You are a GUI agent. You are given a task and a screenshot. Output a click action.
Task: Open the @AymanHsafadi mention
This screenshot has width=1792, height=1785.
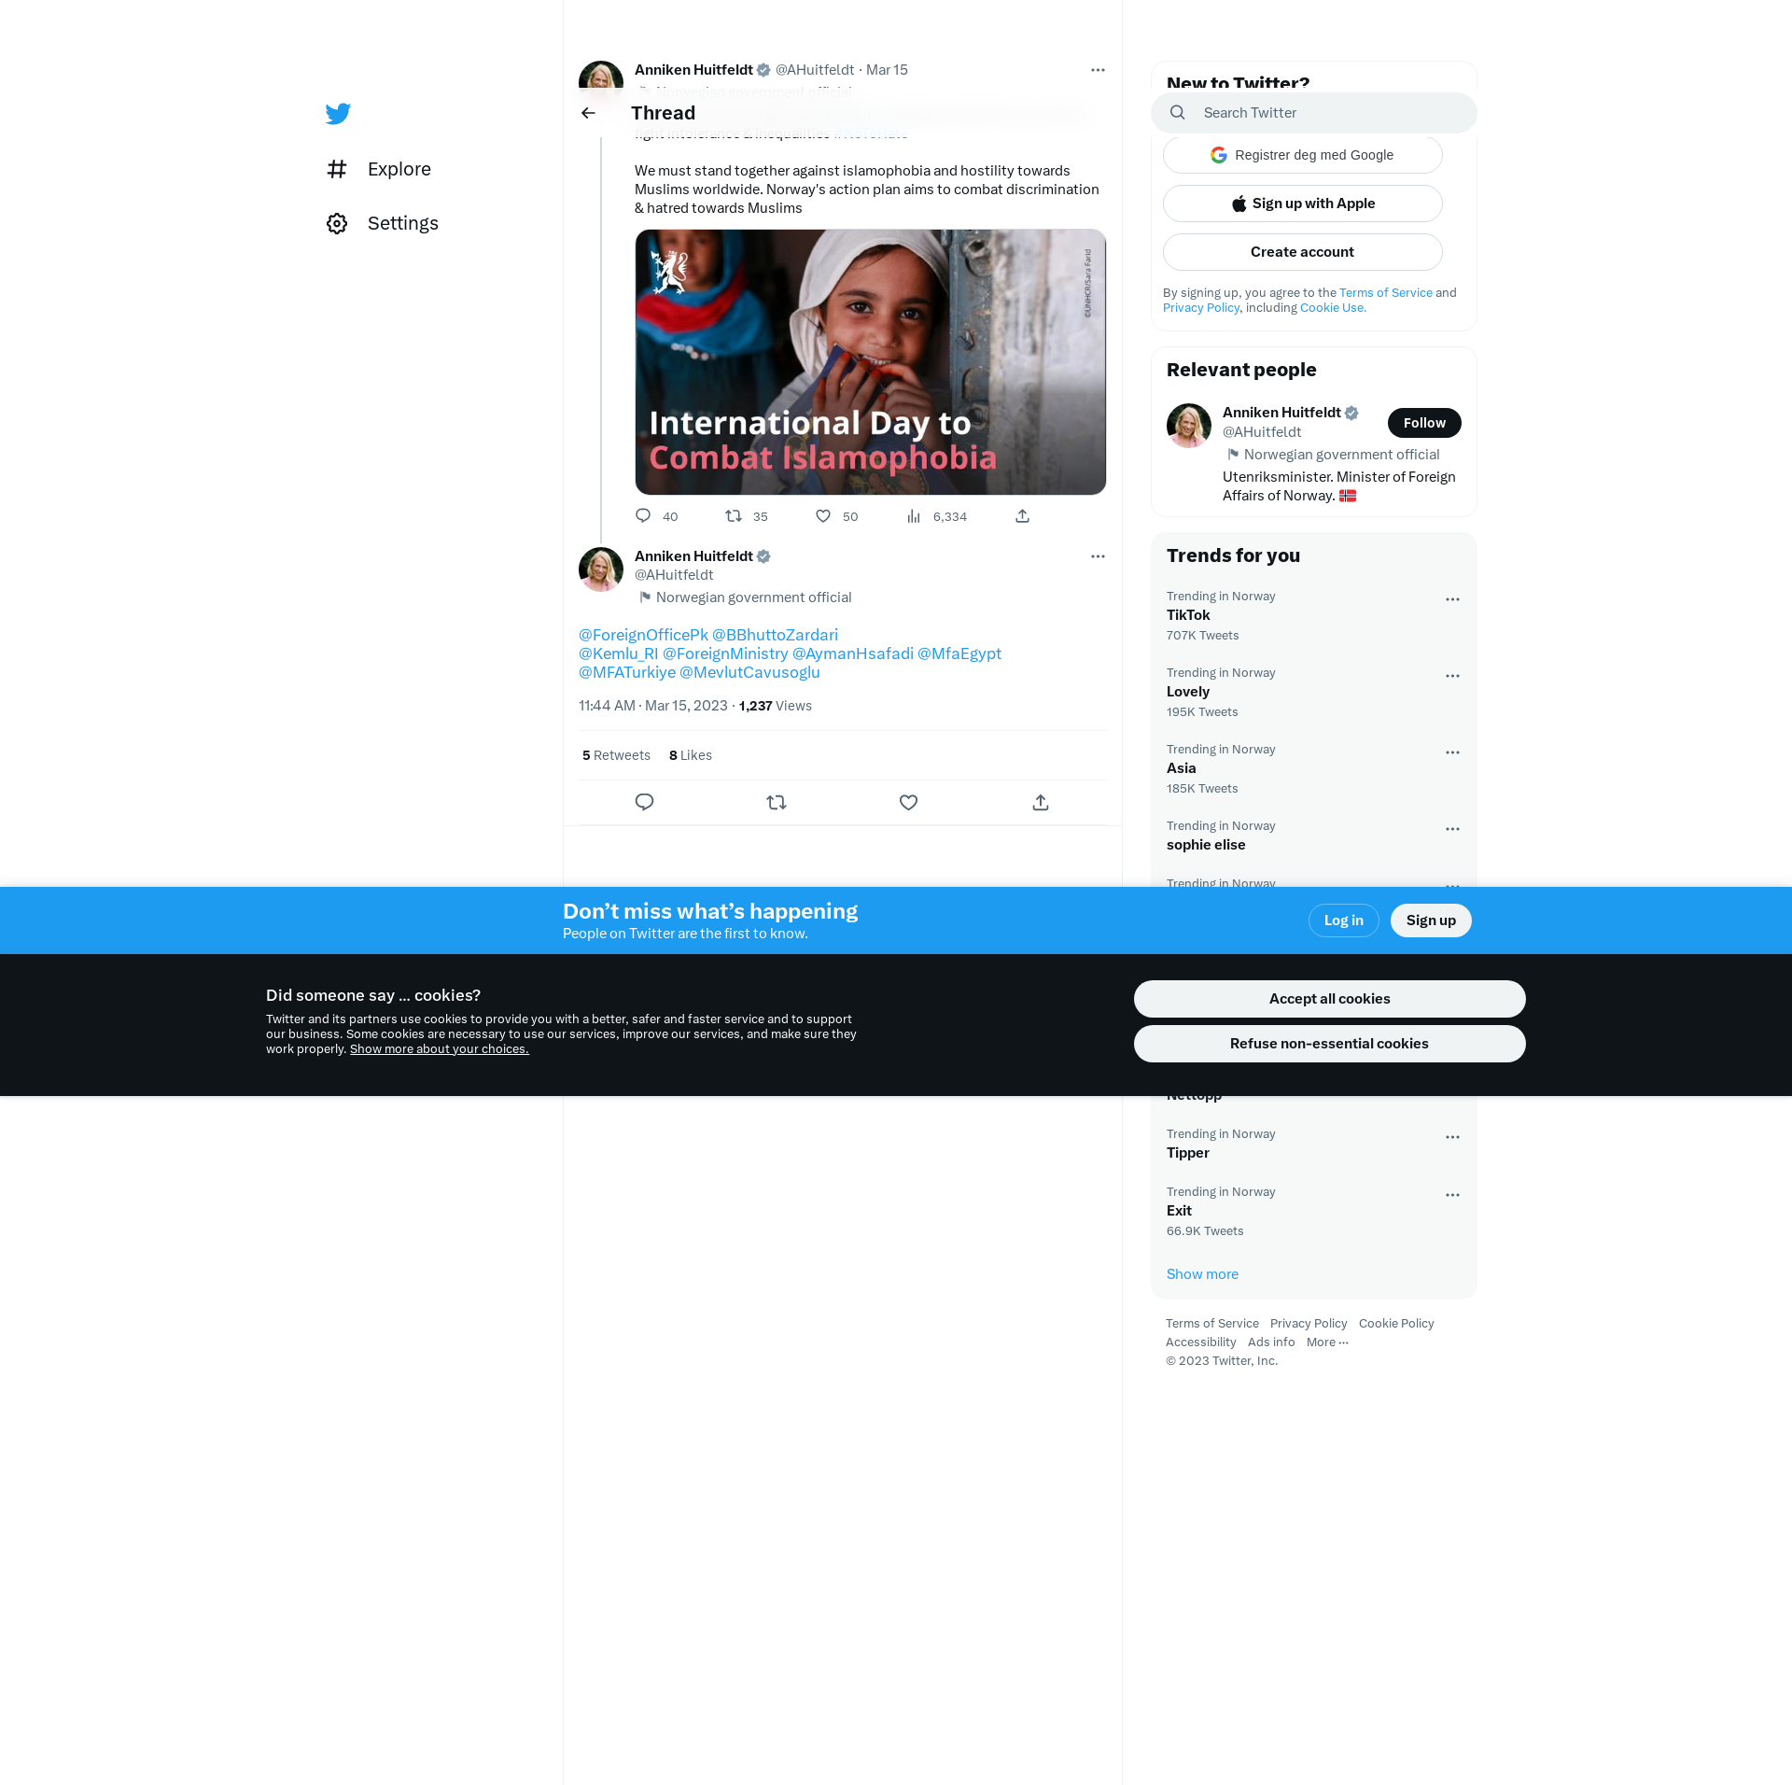pyautogui.click(x=853, y=654)
